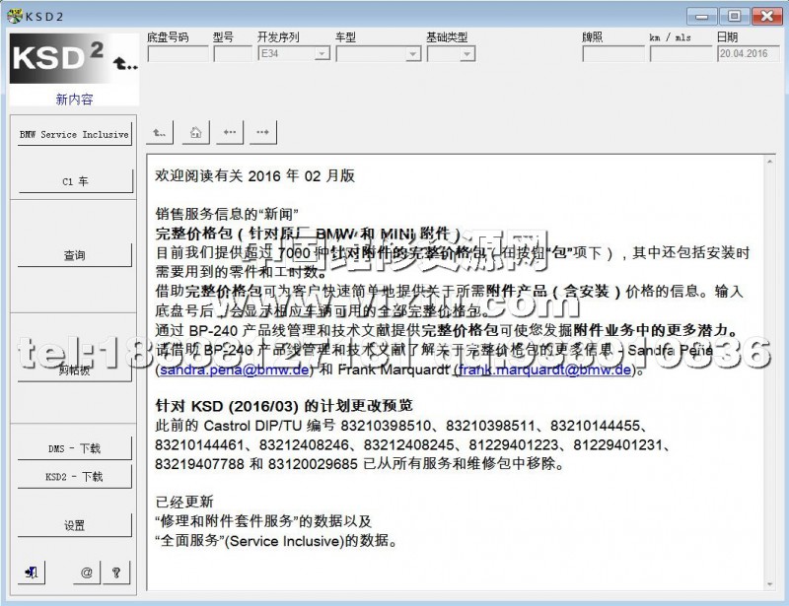Image resolution: width=789 pixels, height=606 pixels.
Task: Click the content scrollbar down arrow
Action: [x=770, y=584]
